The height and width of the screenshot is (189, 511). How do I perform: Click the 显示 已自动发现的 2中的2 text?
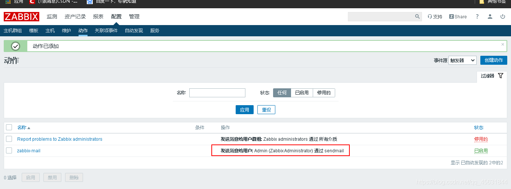coord(477,163)
